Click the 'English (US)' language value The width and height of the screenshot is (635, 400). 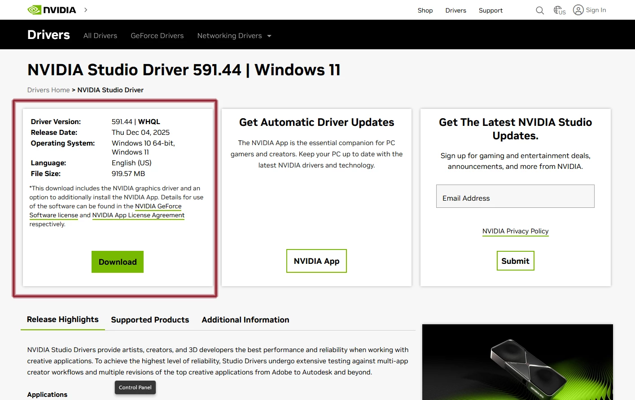point(131,163)
